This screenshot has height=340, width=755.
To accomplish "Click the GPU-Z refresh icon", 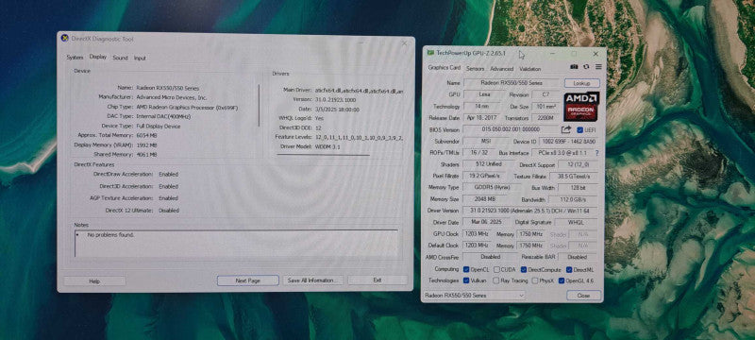I will point(586,67).
